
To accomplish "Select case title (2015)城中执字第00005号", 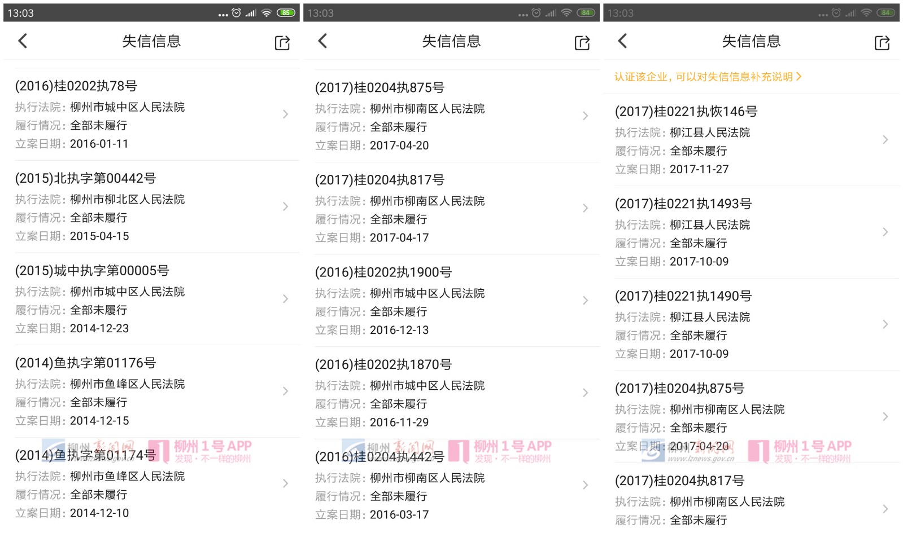I will pyautogui.click(x=92, y=271).
